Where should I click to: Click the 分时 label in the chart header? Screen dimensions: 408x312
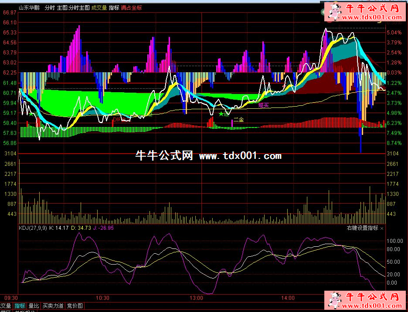[49, 8]
